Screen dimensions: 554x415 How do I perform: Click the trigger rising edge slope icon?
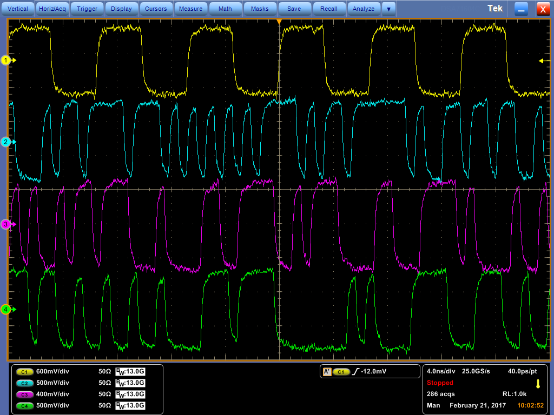point(355,372)
